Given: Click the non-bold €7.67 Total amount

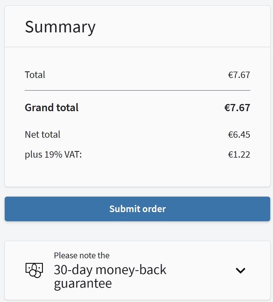Looking at the screenshot, I should point(239,75).
